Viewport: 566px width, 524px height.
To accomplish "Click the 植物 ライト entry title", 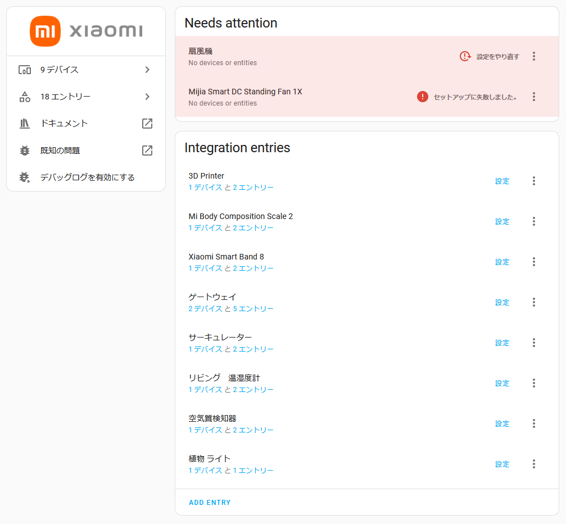I will tap(209, 458).
